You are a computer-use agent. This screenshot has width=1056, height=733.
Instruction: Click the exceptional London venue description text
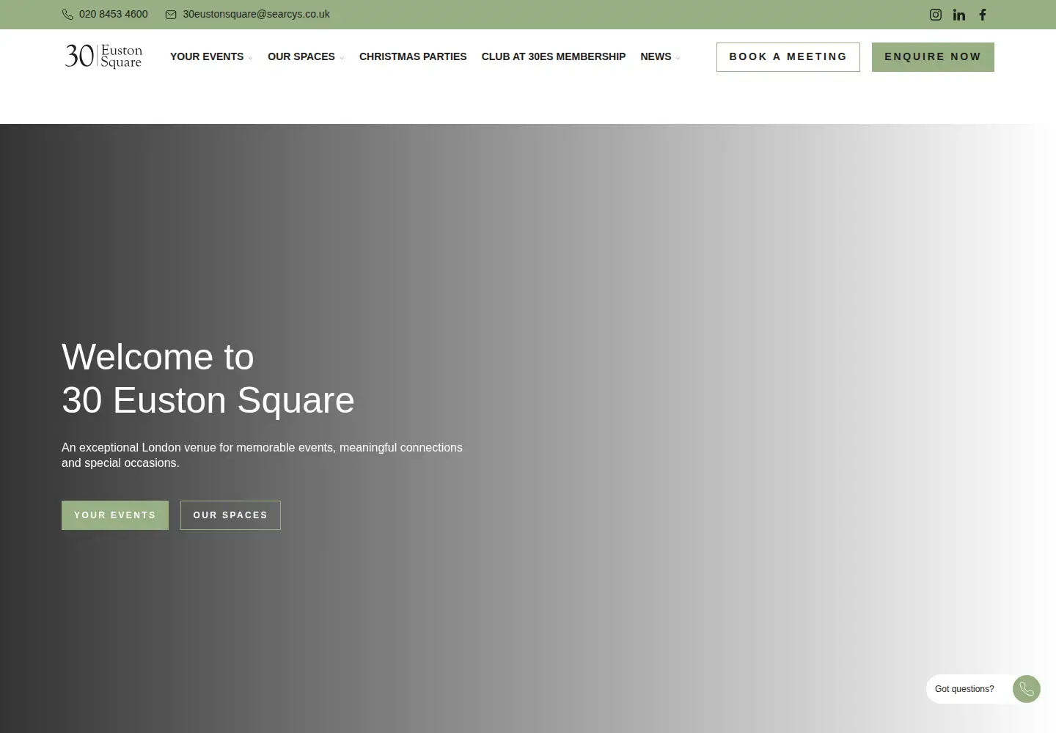262,455
